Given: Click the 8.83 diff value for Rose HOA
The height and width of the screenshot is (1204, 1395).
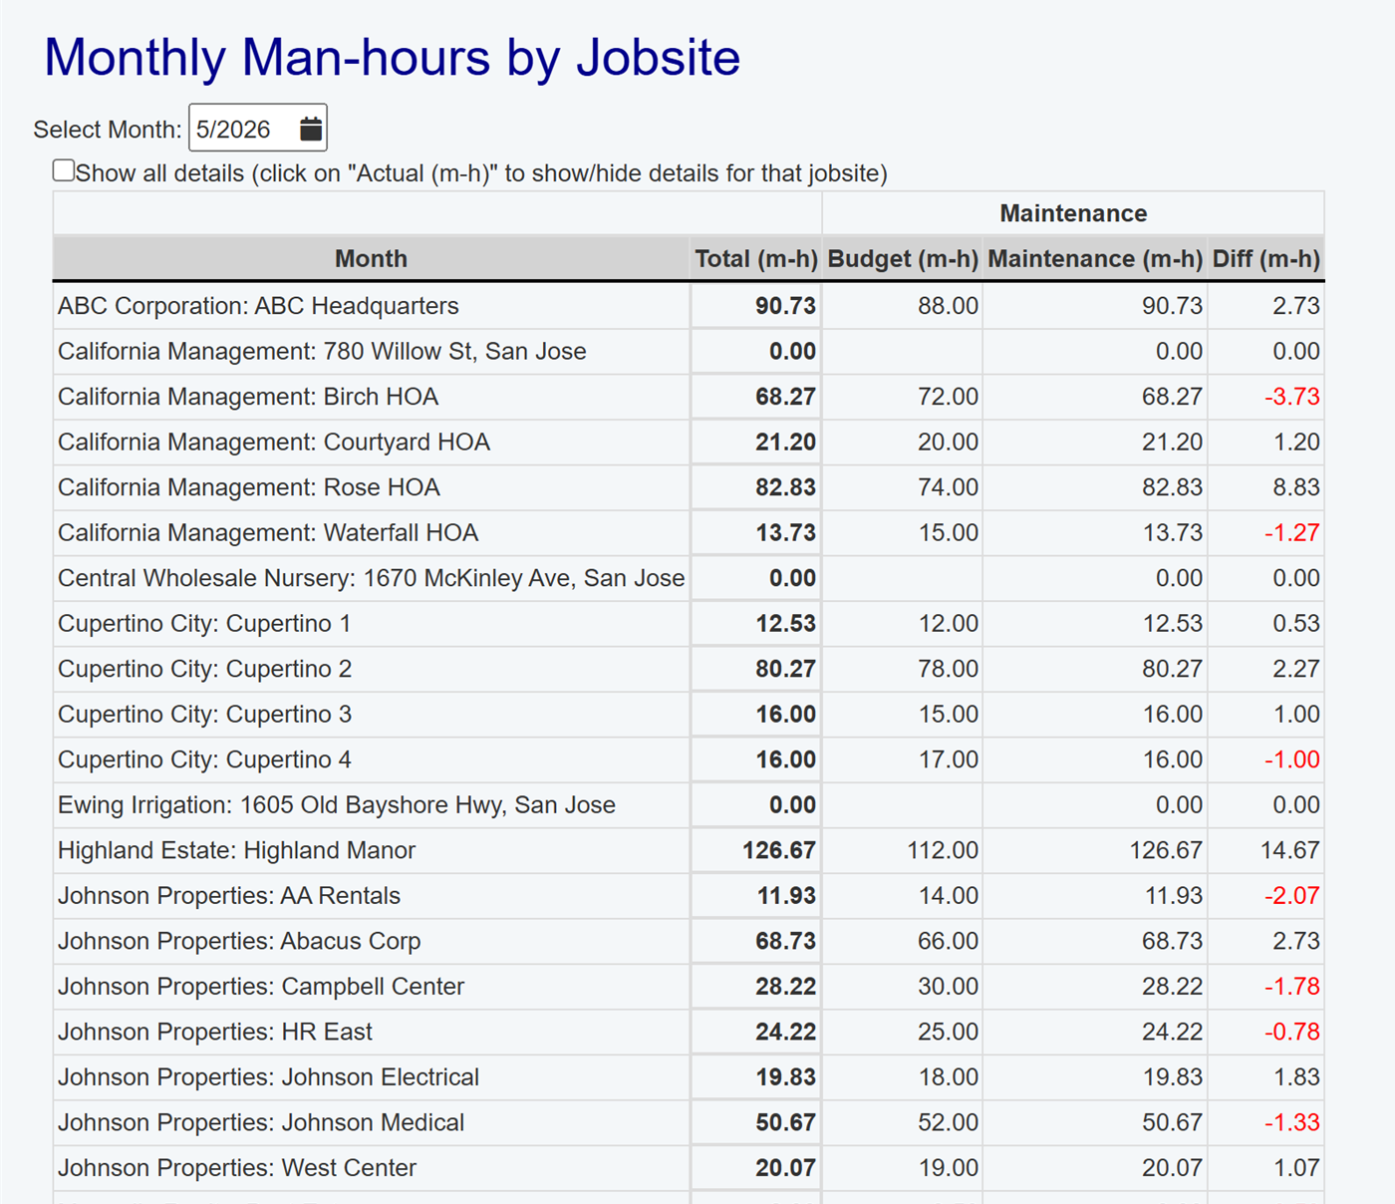Looking at the screenshot, I should [1295, 487].
